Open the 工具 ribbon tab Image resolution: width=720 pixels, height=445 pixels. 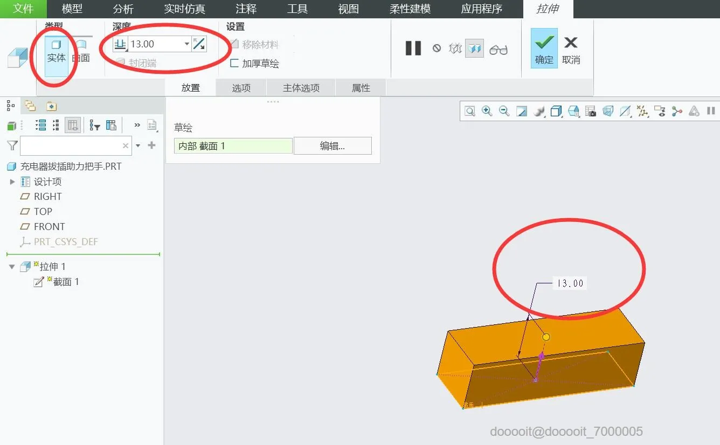point(297,9)
